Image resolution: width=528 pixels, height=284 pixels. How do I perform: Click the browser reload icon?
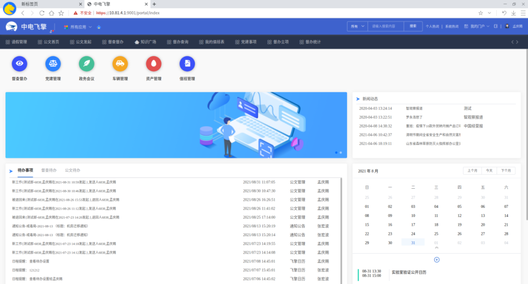[x=42, y=13]
